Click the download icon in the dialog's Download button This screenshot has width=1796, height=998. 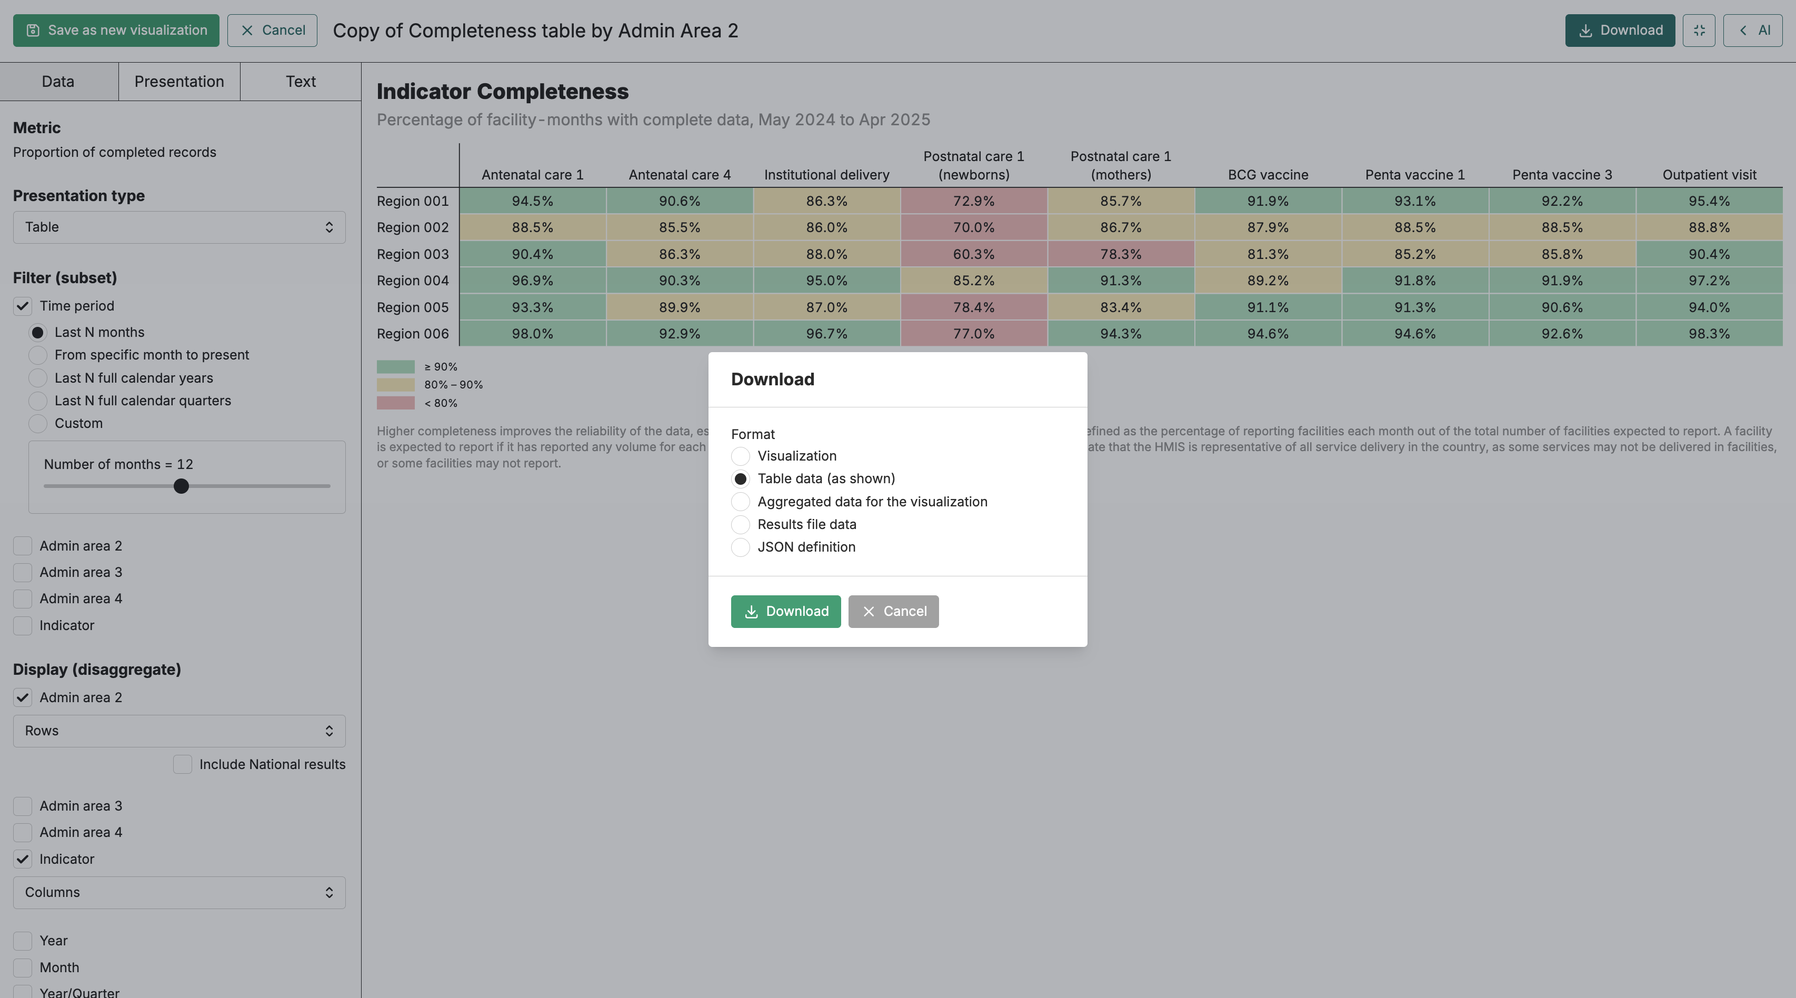751,612
